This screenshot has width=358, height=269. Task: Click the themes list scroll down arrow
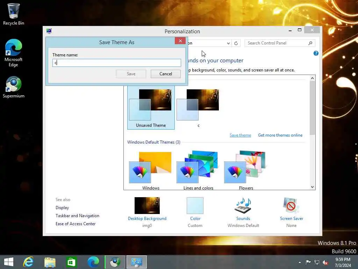[x=312, y=187]
